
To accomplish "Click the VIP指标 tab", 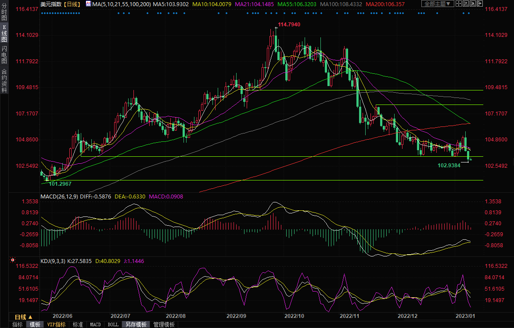I will tap(57, 325).
